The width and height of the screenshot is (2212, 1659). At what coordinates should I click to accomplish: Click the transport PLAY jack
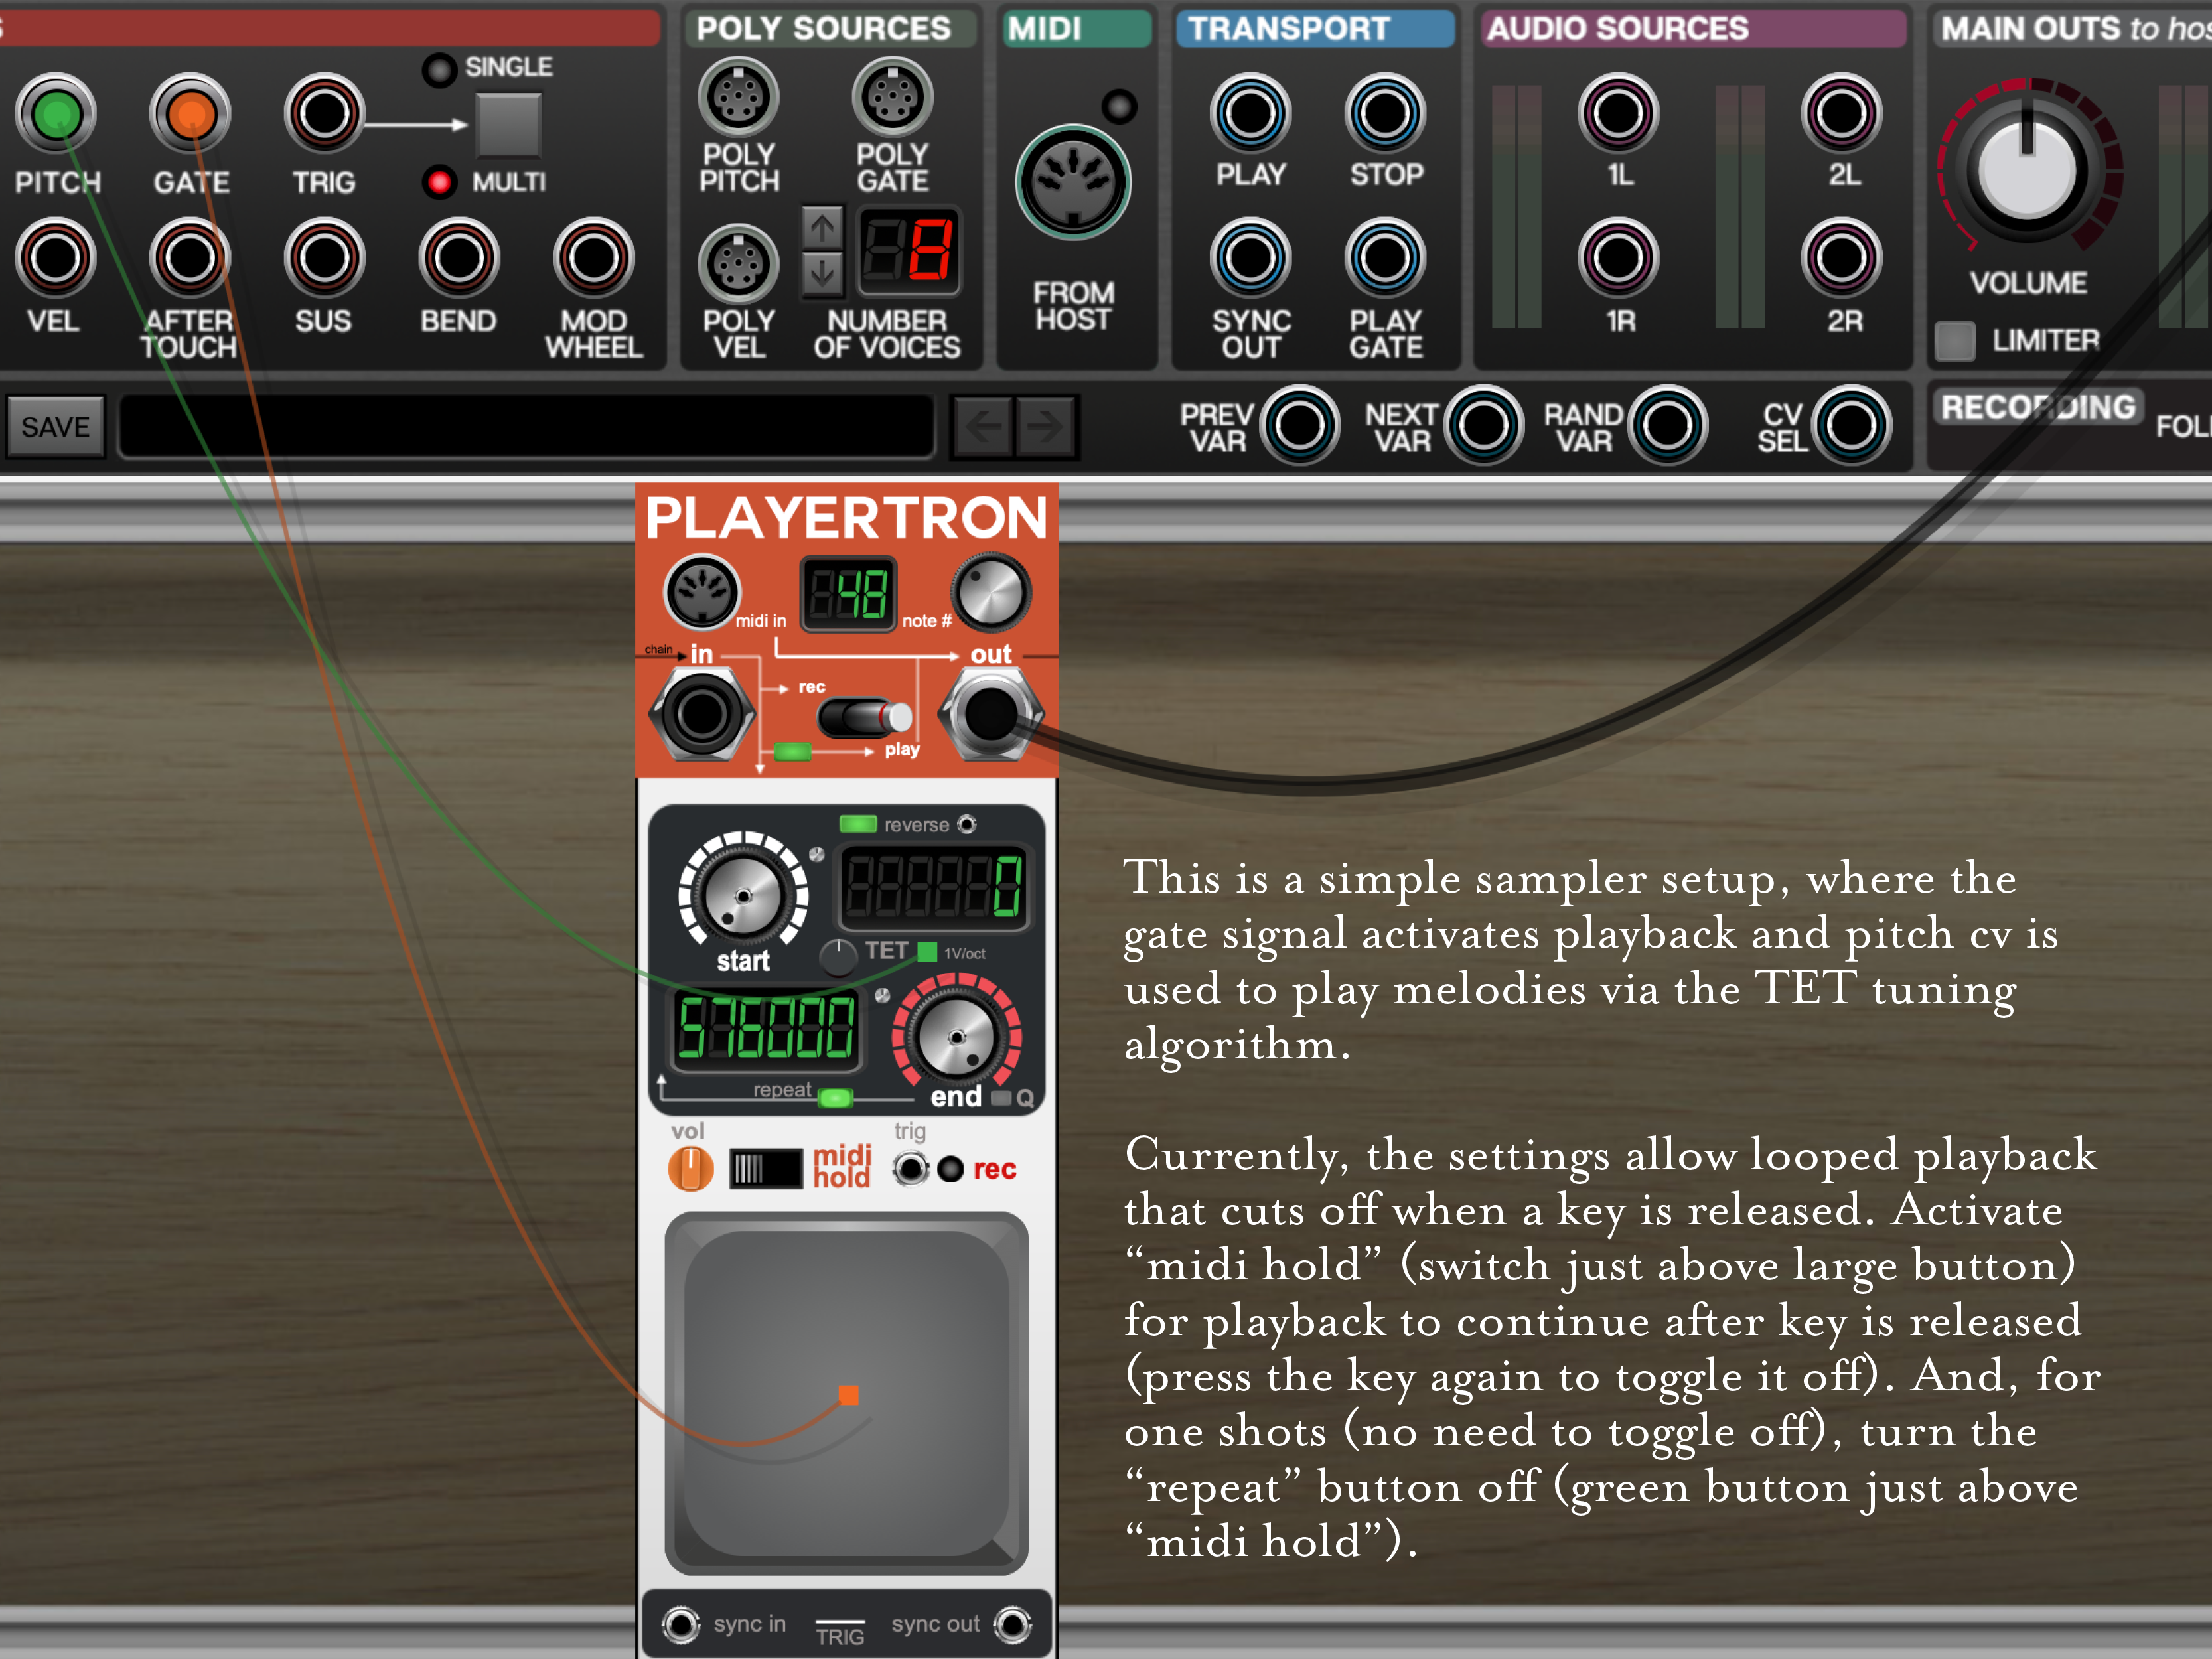click(1250, 113)
